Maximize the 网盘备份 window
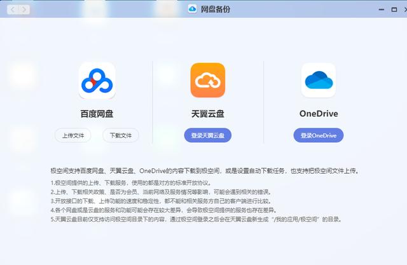The height and width of the screenshot is (265, 407). (x=394, y=10)
